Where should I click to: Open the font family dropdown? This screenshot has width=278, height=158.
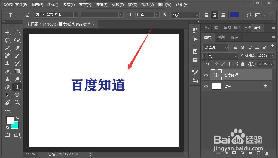click(x=76, y=15)
